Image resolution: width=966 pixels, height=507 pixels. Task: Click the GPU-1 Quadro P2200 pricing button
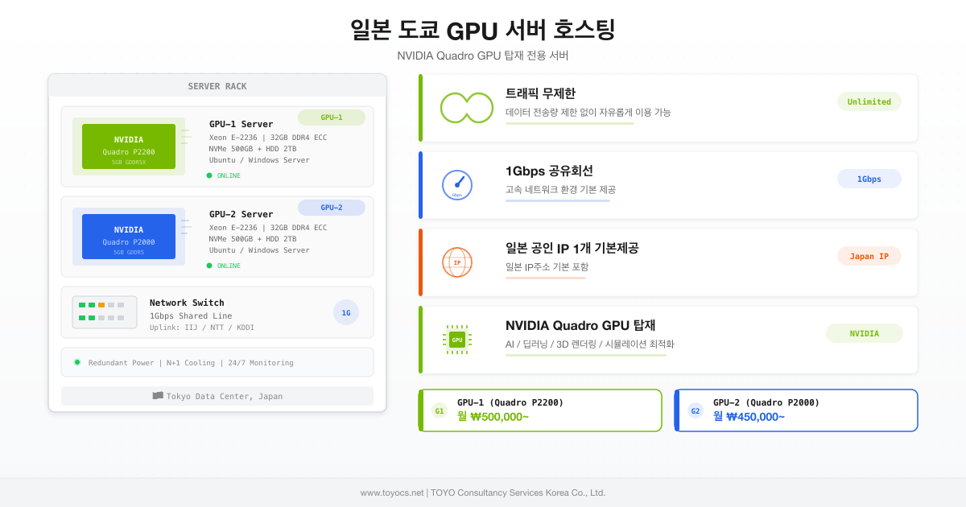(539, 410)
